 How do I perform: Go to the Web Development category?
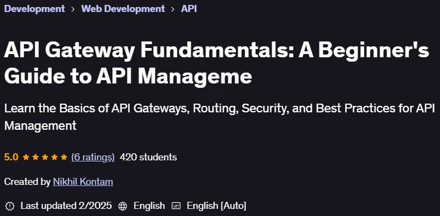[x=123, y=9]
